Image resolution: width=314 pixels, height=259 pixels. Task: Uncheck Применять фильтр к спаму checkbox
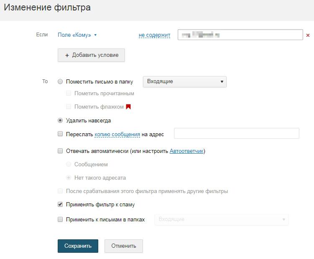coord(60,204)
